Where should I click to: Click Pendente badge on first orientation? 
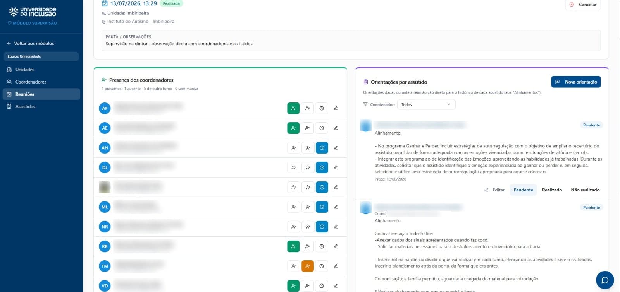(x=591, y=125)
